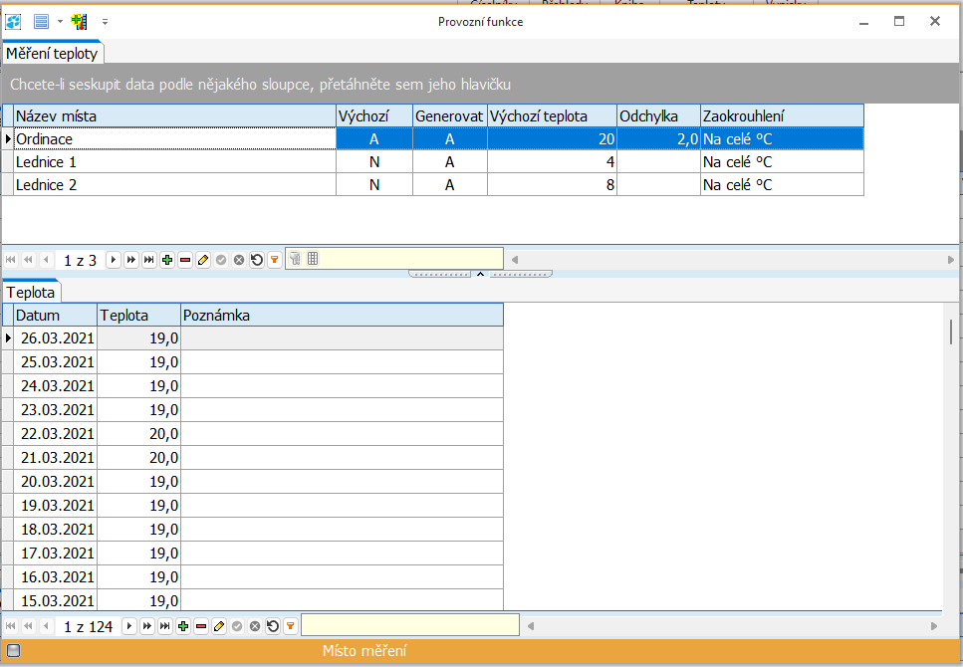Delete the selected measurement place with red minus
Viewport: 963px width, 667px height.
tap(185, 260)
